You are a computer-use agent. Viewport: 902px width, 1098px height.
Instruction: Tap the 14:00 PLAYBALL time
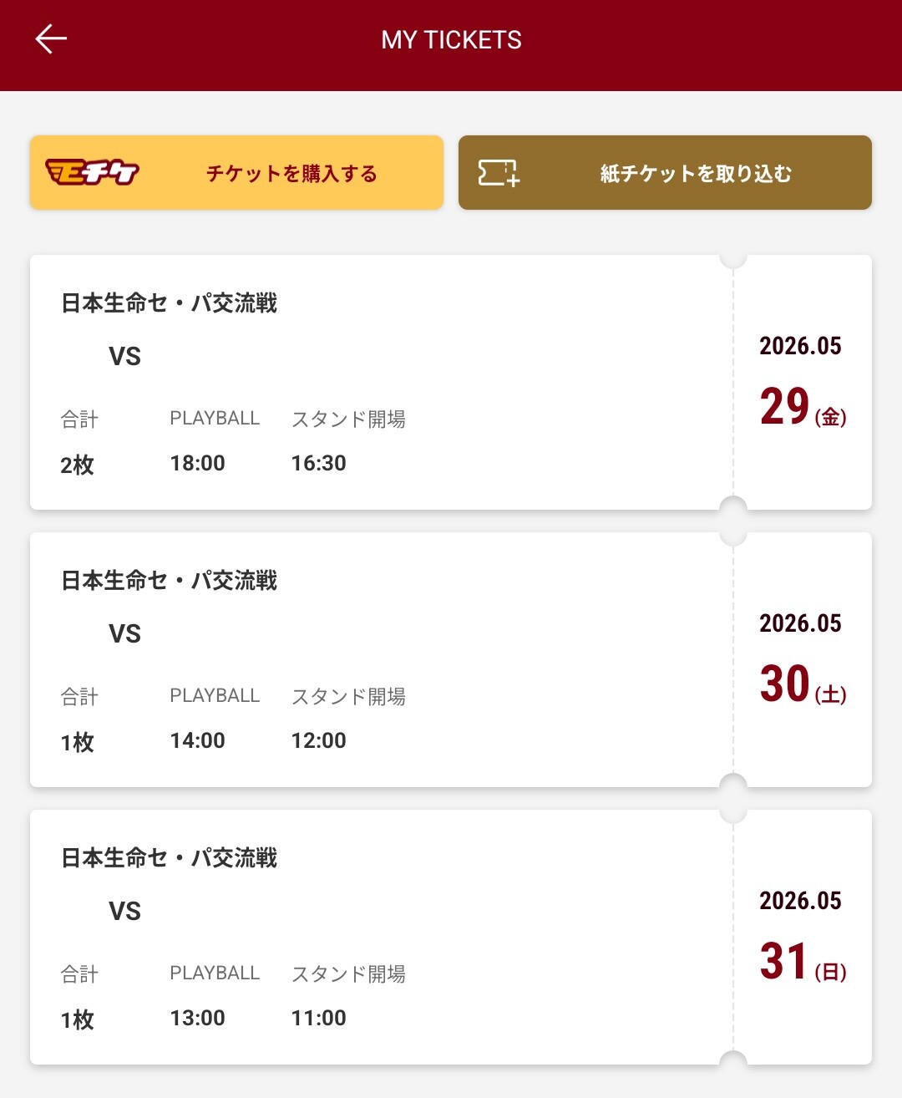(198, 740)
